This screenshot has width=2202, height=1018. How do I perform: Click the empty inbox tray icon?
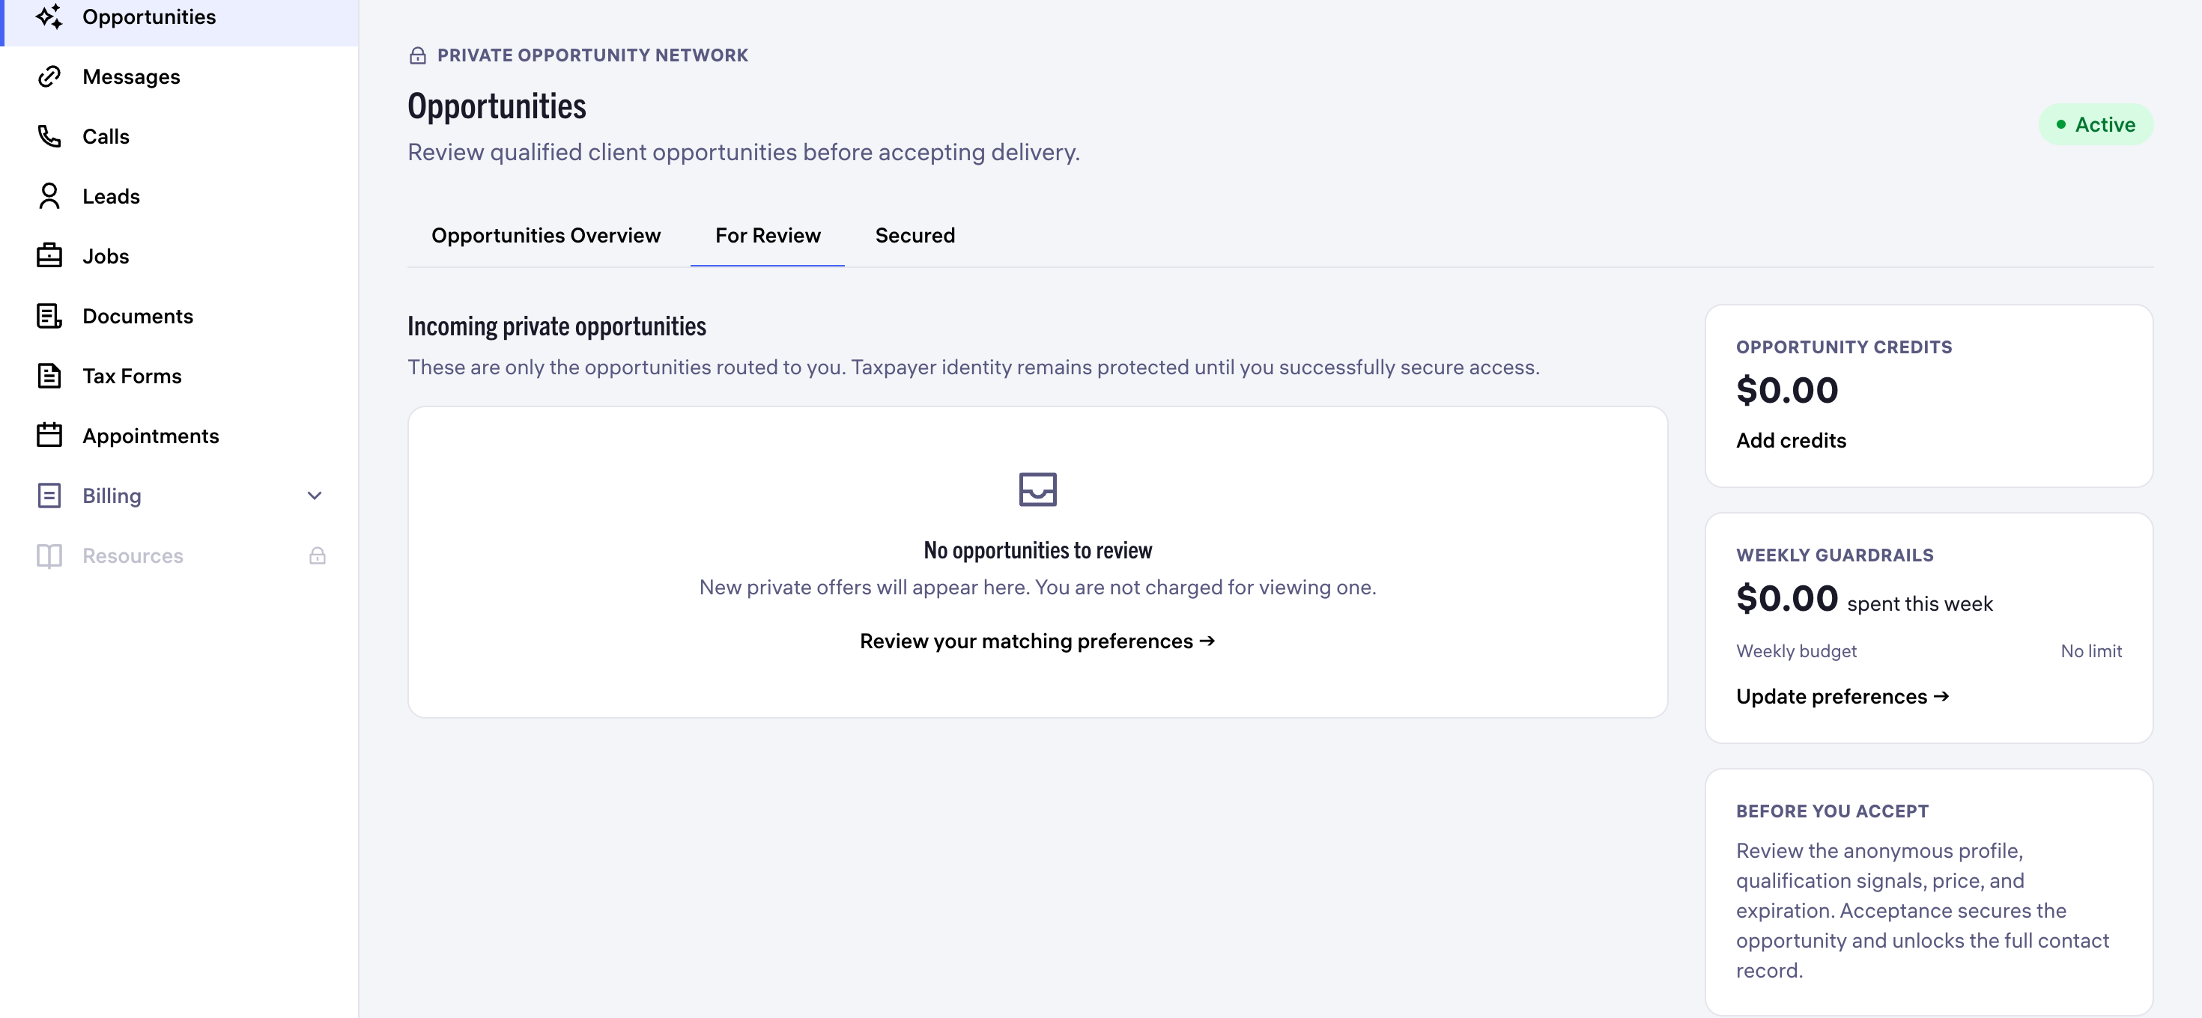[x=1038, y=490]
